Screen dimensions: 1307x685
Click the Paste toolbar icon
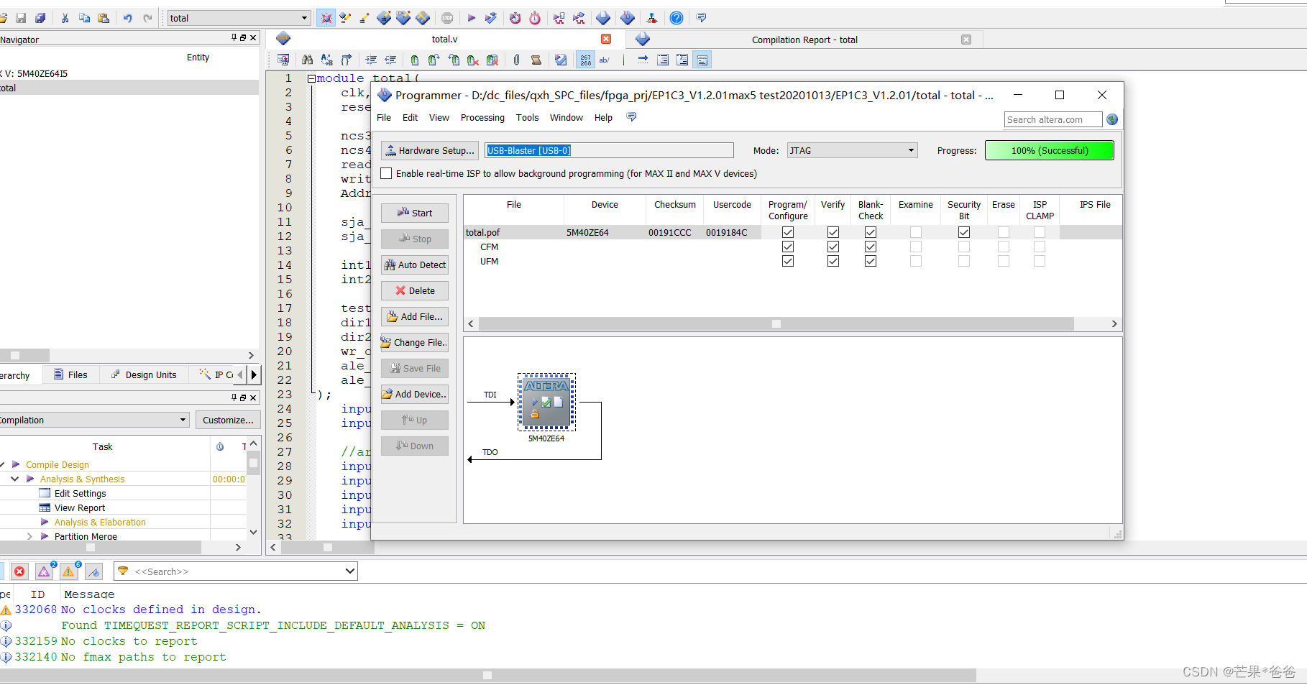click(x=104, y=18)
